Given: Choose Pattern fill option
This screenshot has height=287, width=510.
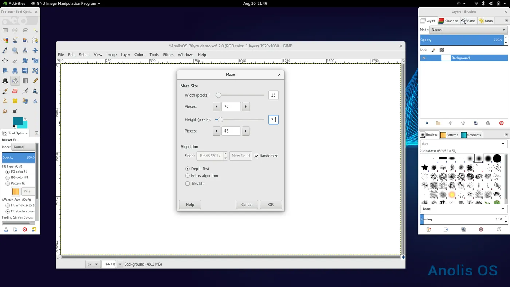Looking at the screenshot, I should click(8, 184).
